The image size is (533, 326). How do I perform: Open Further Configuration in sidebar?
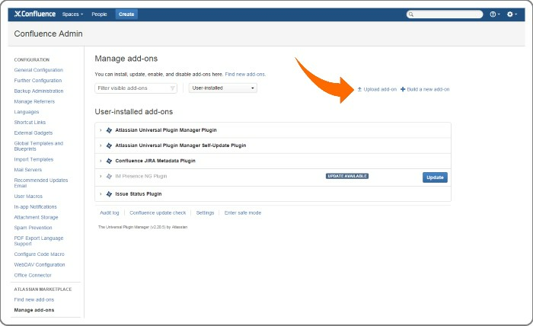(38, 81)
